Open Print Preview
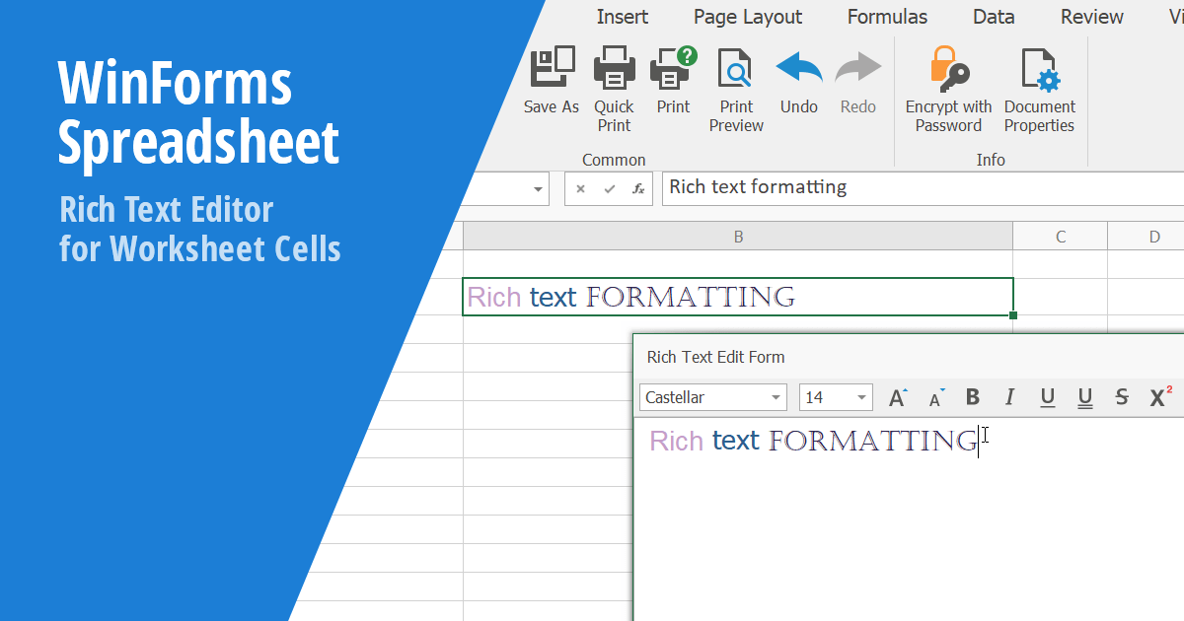Image resolution: width=1184 pixels, height=621 pixels. tap(735, 66)
